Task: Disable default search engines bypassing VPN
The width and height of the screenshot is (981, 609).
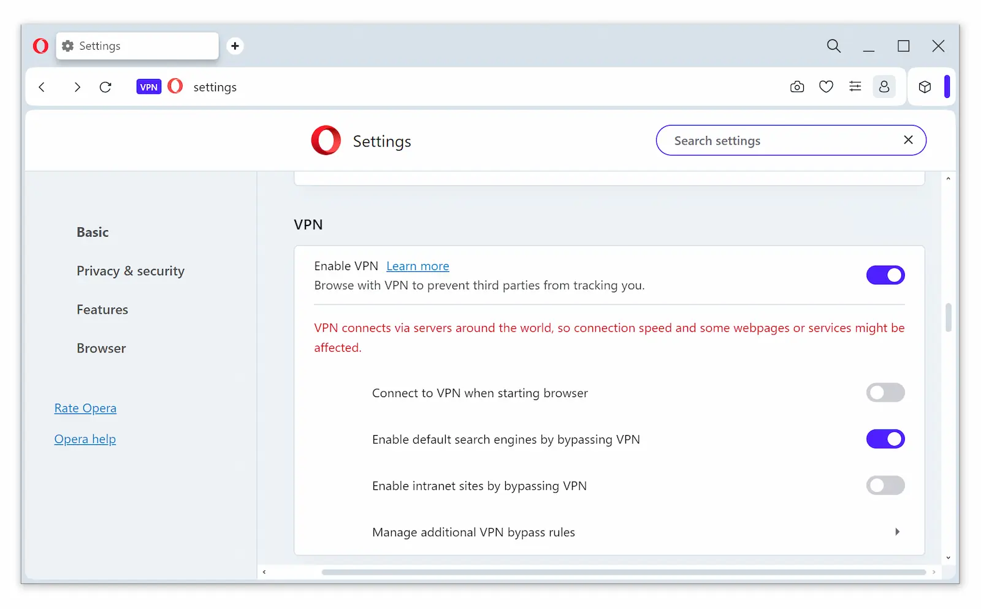Action: coord(885,439)
